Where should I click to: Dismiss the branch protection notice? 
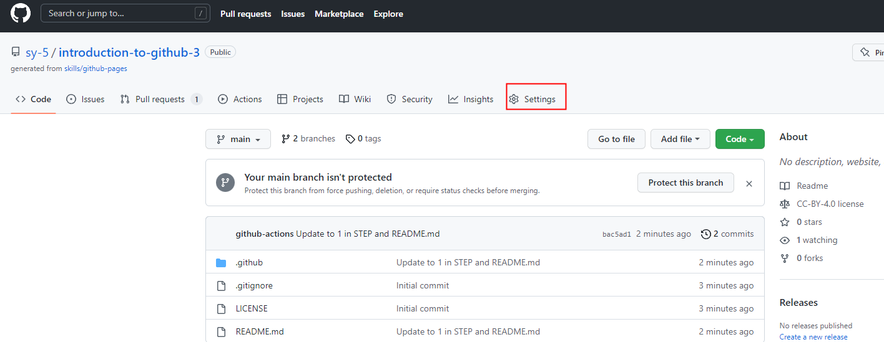click(x=749, y=183)
